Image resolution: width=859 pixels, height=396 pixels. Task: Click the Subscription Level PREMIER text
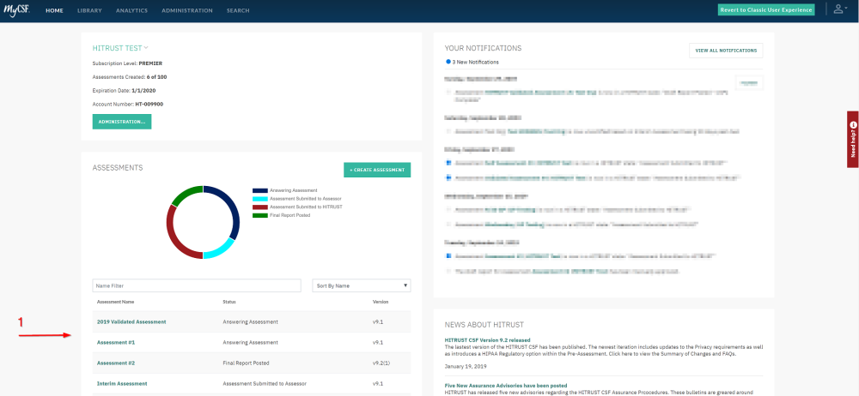tap(128, 63)
